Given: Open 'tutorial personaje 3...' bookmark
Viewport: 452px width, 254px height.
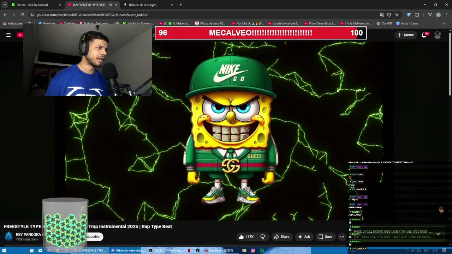Looking at the screenshot, I should tap(283, 24).
